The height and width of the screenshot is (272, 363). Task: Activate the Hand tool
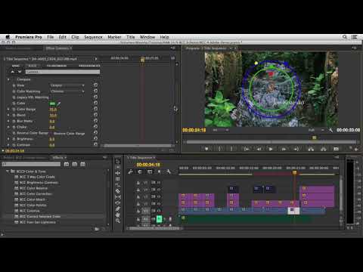pos(118,215)
